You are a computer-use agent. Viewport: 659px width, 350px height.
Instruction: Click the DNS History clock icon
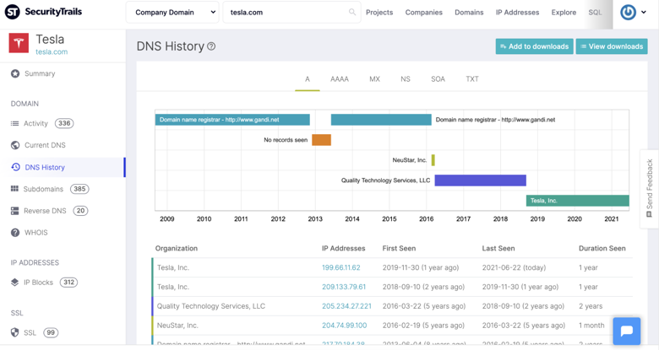15,167
